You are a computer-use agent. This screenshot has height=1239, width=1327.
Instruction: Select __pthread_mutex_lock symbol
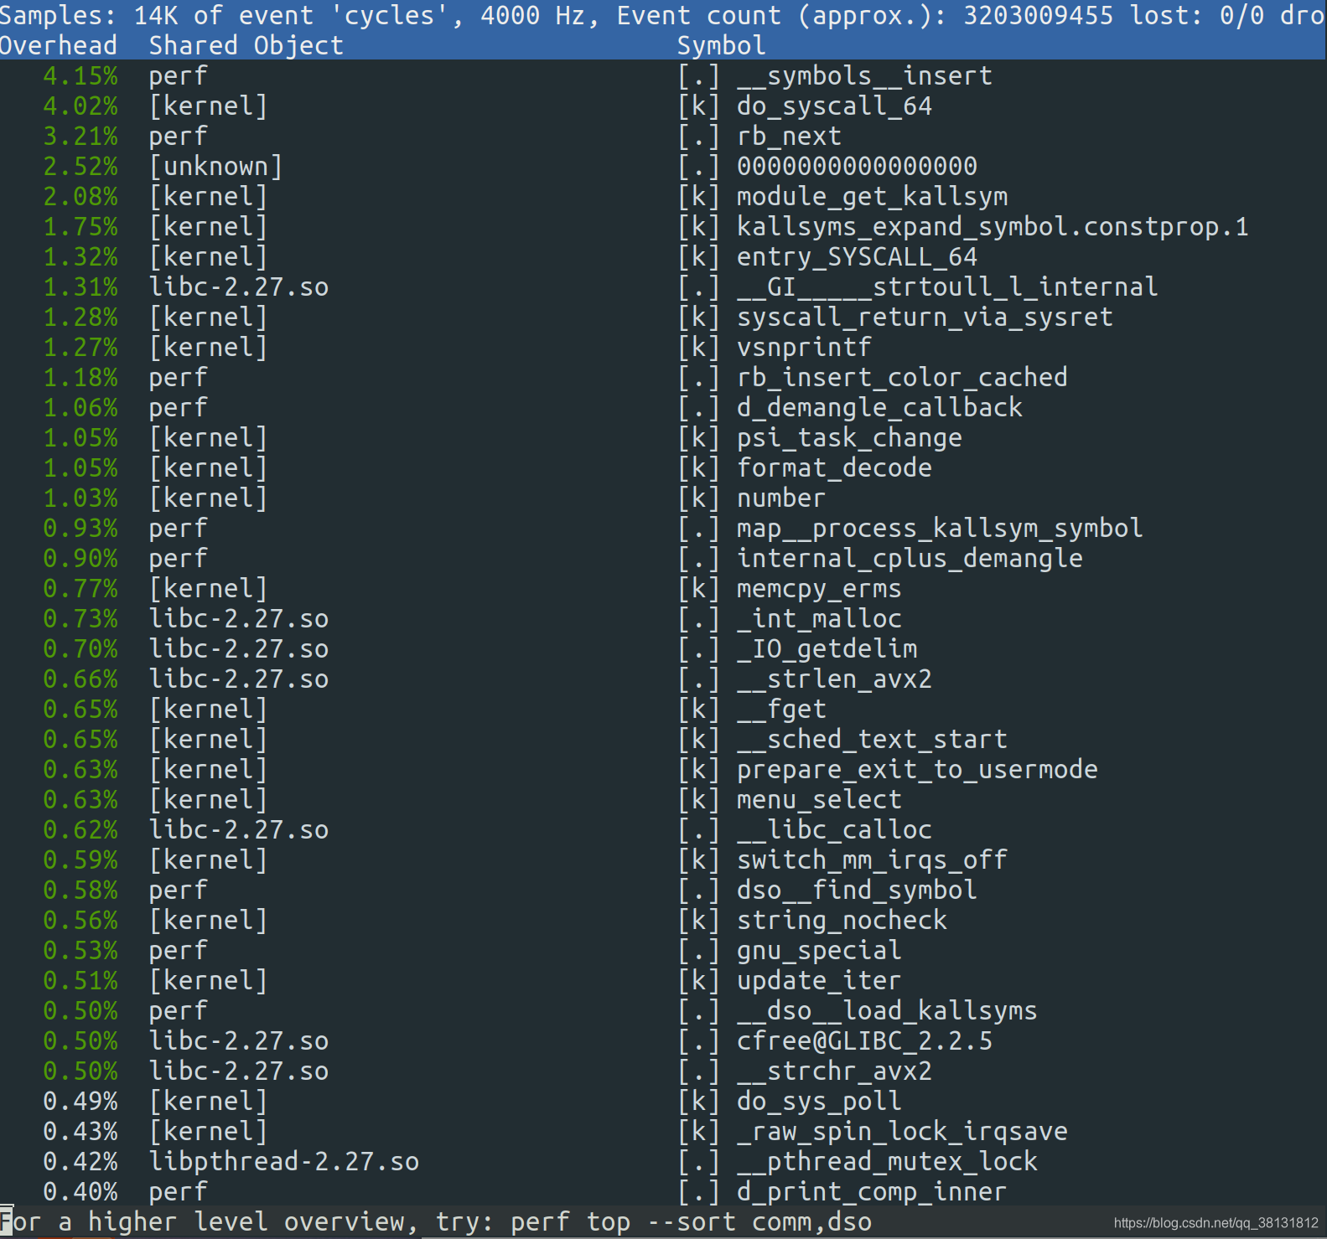point(887,1161)
